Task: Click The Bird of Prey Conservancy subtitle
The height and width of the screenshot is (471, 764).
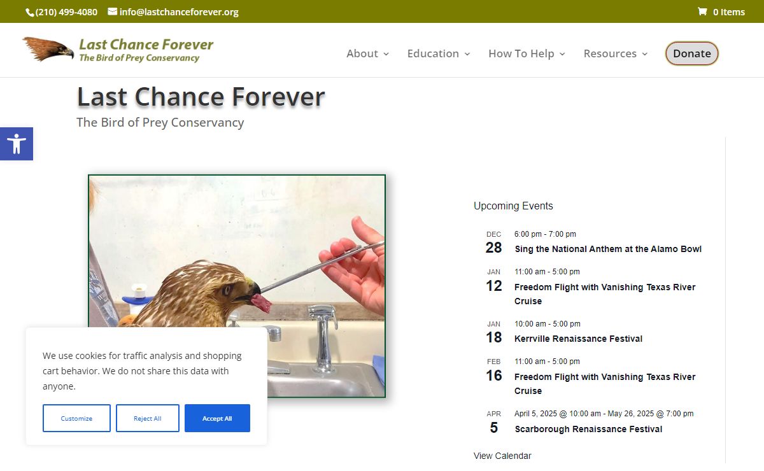Action: coord(160,122)
